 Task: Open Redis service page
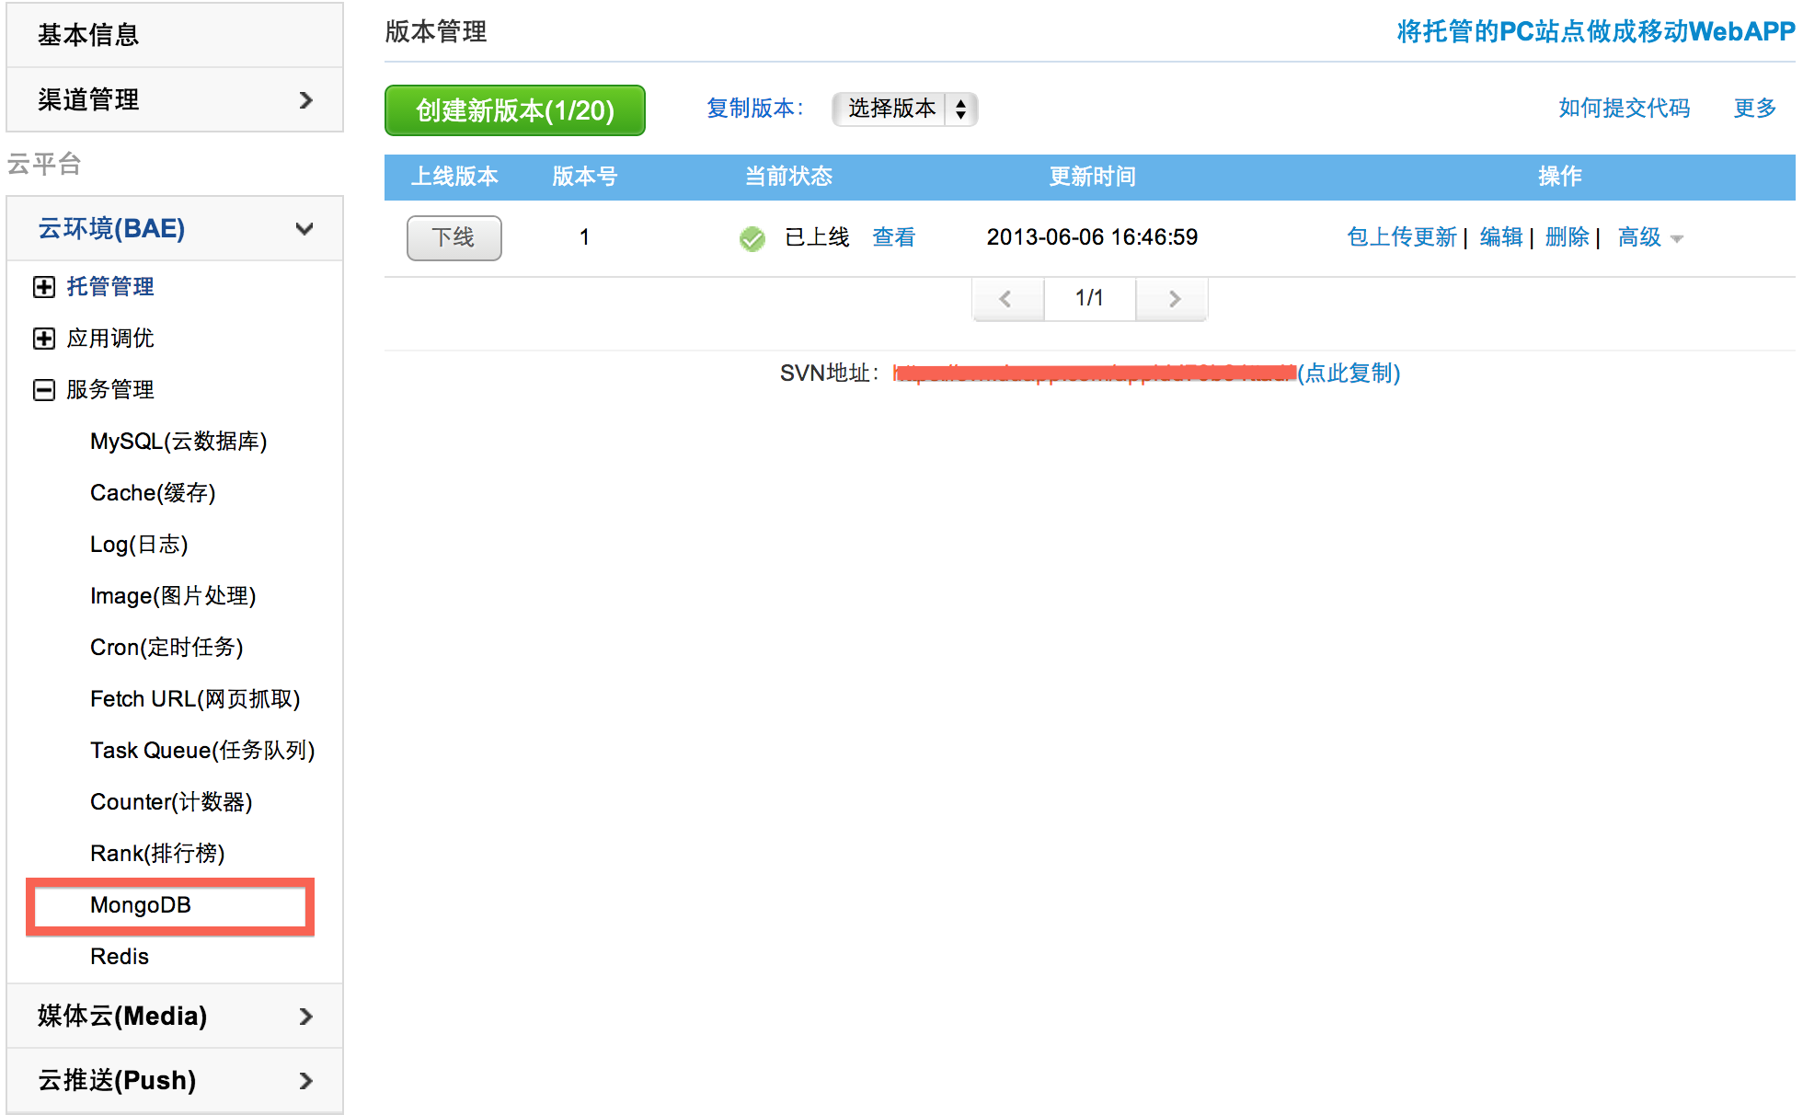[x=120, y=957]
